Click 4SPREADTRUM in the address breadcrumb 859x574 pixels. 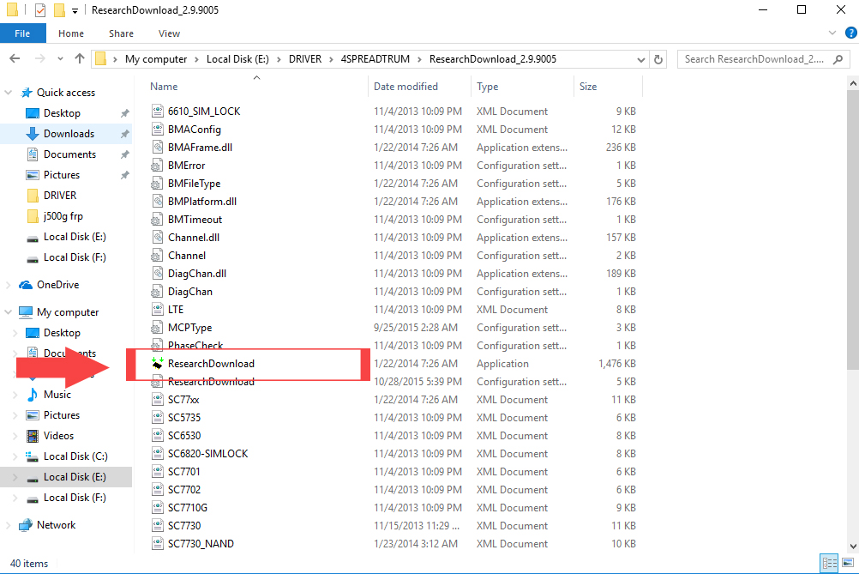point(375,59)
